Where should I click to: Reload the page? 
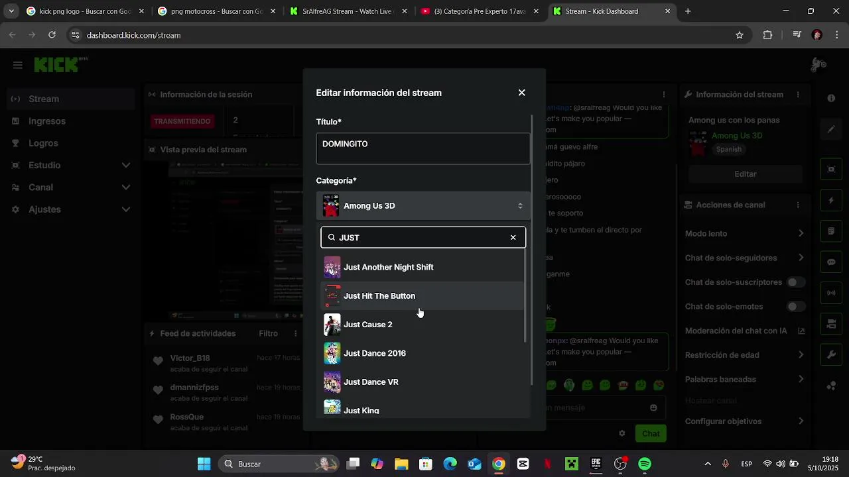(52, 35)
